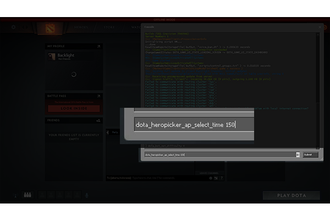Focus the Console command input field
Viewport: 330px width, 220px height.
tap(220, 155)
